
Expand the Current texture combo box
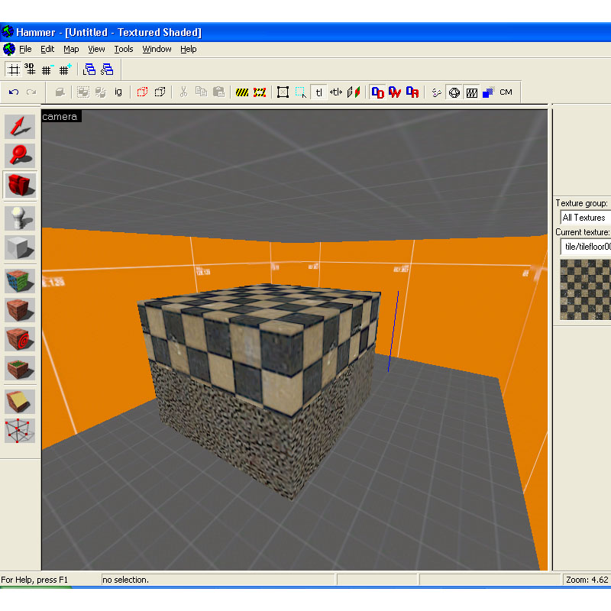coord(584,246)
